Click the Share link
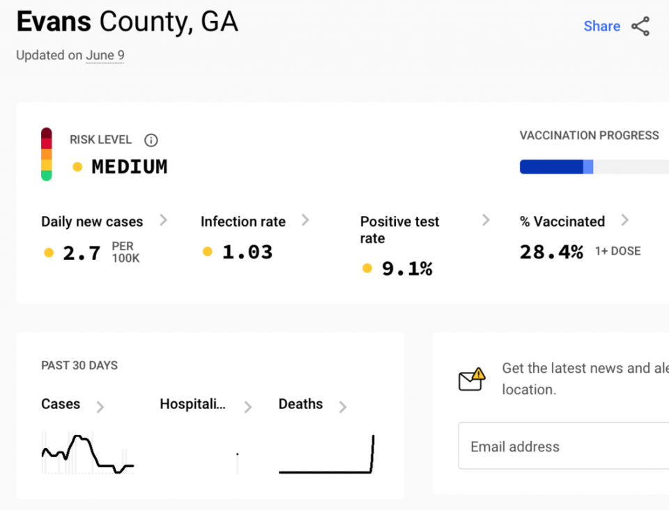669x510 pixels. click(601, 26)
